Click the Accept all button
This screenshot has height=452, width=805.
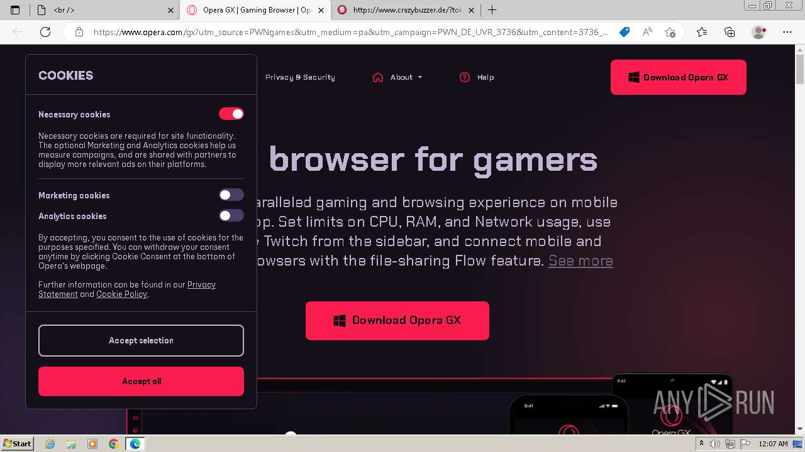141,381
